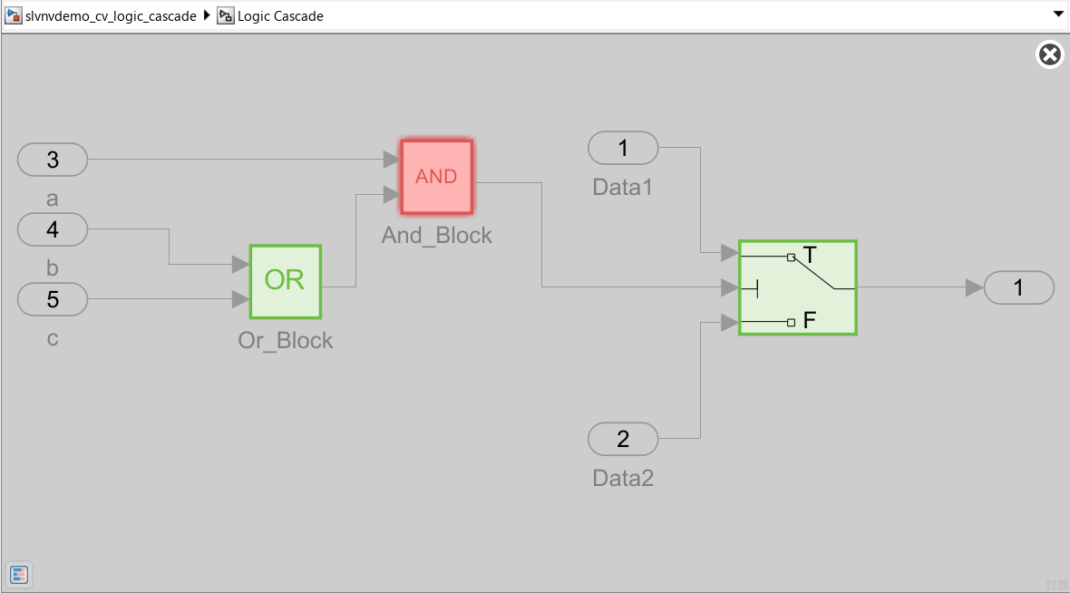Click the outport block labeled 1
The image size is (1070, 593).
[1019, 287]
